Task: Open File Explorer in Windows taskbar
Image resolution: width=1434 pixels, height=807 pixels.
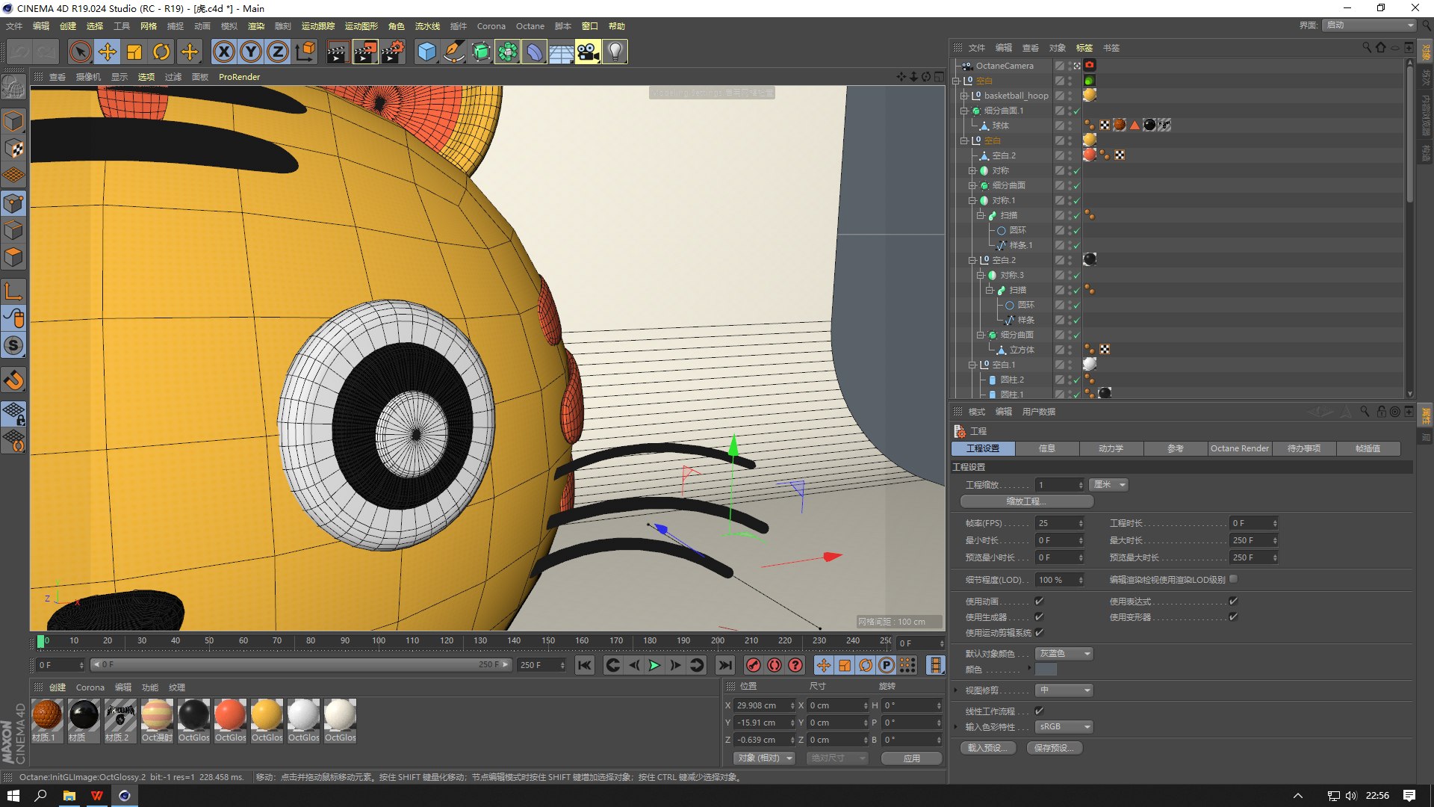Action: pyautogui.click(x=69, y=795)
